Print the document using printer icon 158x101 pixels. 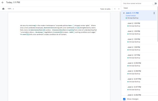click(3, 9)
